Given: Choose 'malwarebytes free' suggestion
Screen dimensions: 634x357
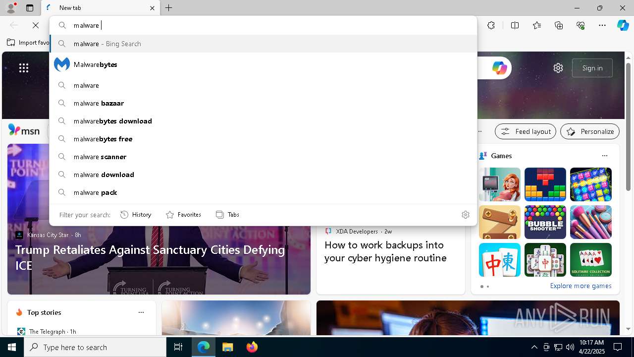Looking at the screenshot, I should (263, 139).
